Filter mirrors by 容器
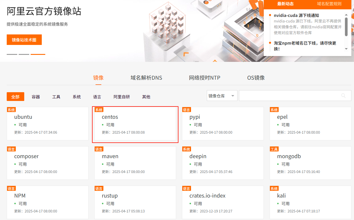Screen dimensions: 354x220 [36, 97]
